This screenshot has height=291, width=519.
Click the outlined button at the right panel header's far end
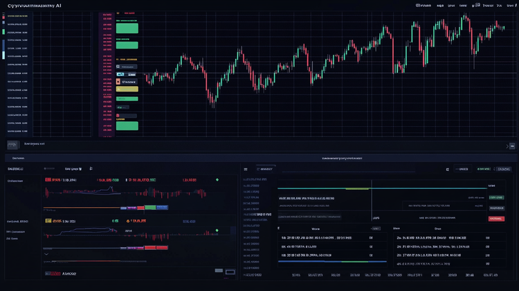click(504, 169)
